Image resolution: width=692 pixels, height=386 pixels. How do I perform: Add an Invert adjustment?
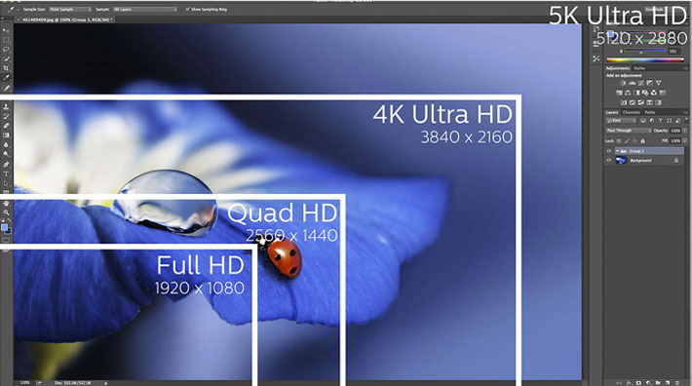tap(624, 102)
